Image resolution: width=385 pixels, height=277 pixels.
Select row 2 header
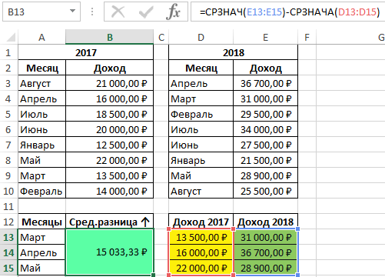(8, 68)
